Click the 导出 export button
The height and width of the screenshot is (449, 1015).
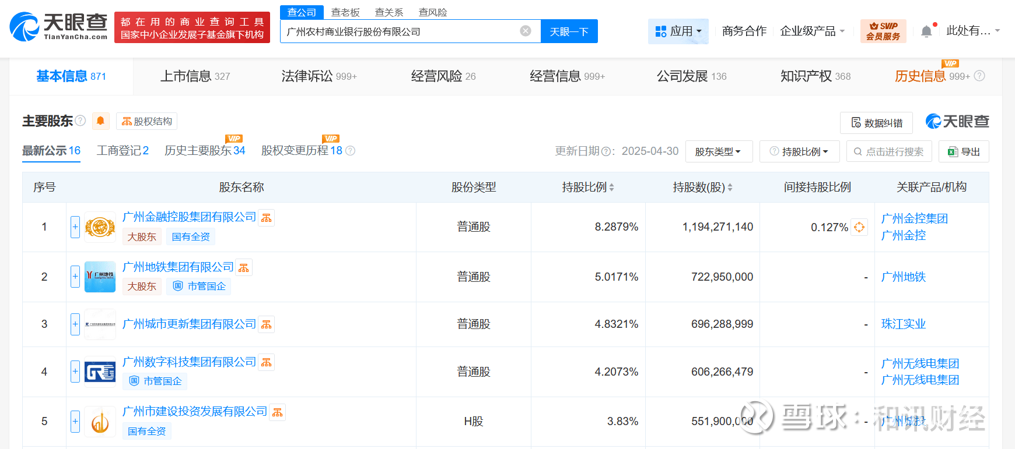tap(964, 151)
